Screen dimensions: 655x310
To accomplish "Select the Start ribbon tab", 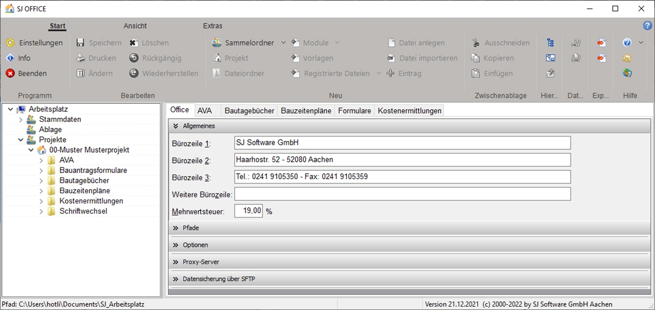I will (58, 26).
